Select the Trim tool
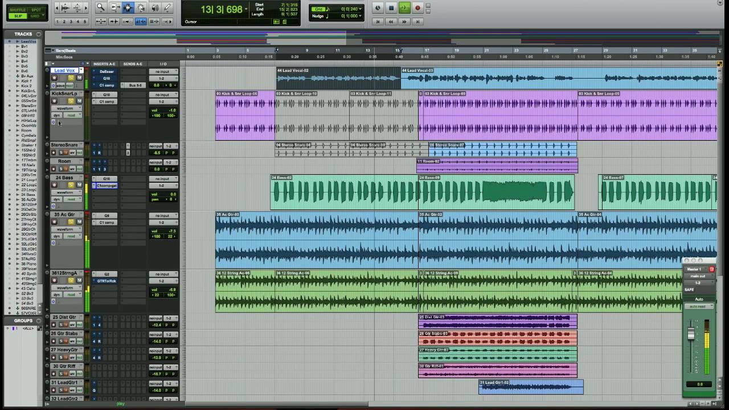This screenshot has height=410, width=729. point(114,7)
